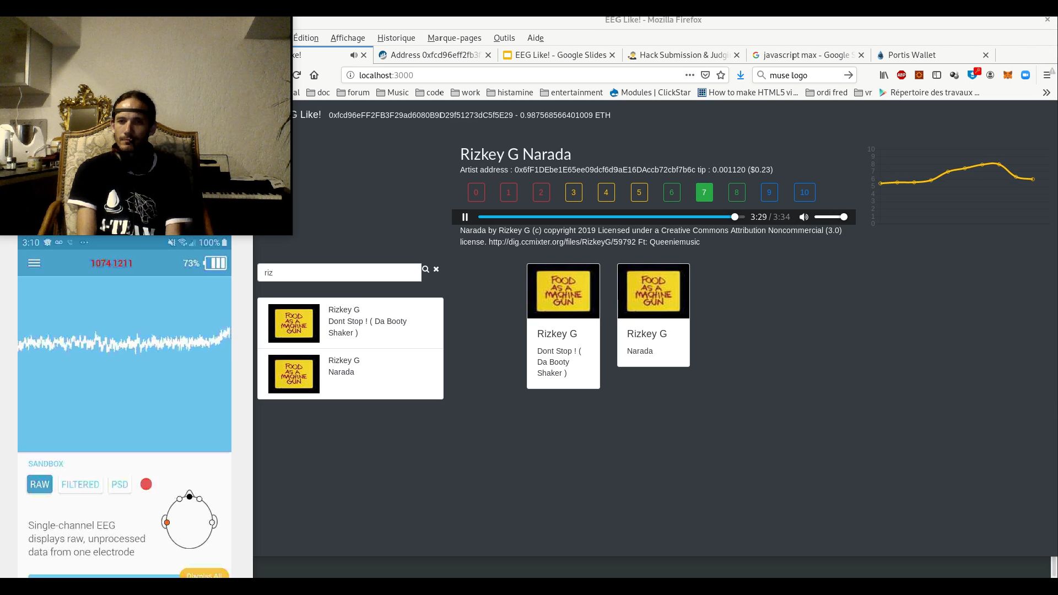
Task: Click the search magnifier next to 'riz'
Action: (425, 269)
